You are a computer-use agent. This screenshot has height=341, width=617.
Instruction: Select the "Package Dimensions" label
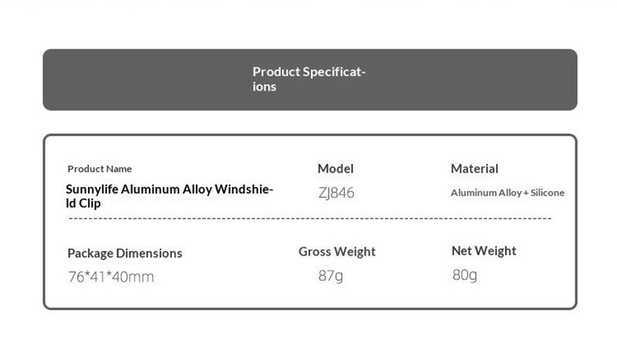125,253
